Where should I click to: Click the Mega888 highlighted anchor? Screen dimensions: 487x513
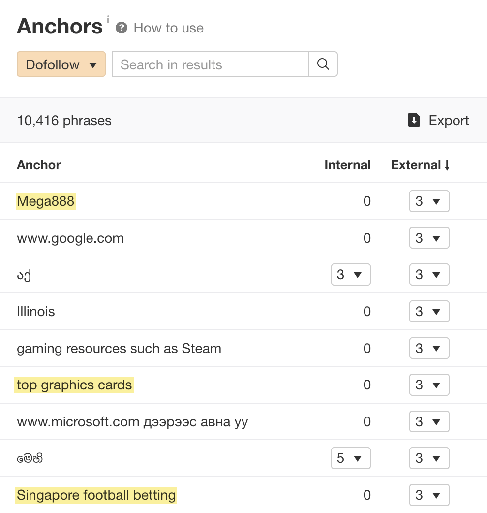coord(45,201)
